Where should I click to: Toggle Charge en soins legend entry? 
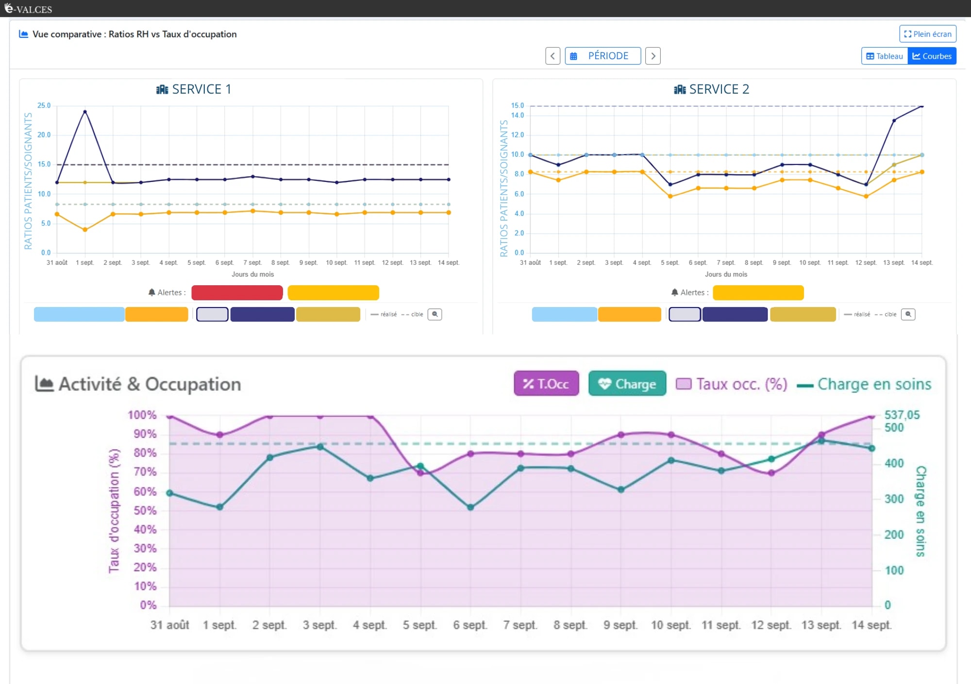864,384
